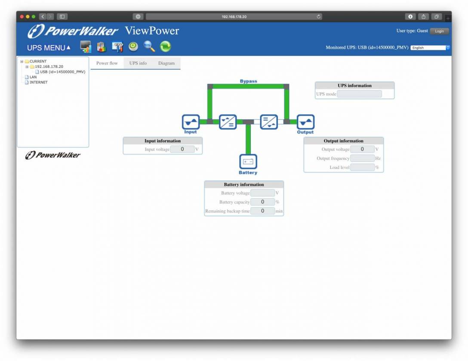This screenshot has height=361, width=468.
Task: Click the browser address bar
Action: [234, 17]
